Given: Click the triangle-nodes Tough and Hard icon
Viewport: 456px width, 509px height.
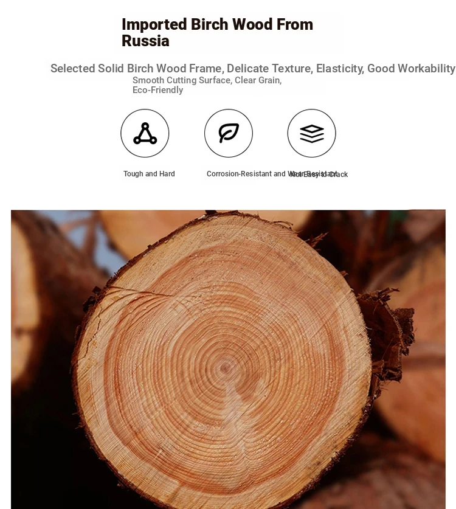Looking at the screenshot, I should pyautogui.click(x=145, y=133).
